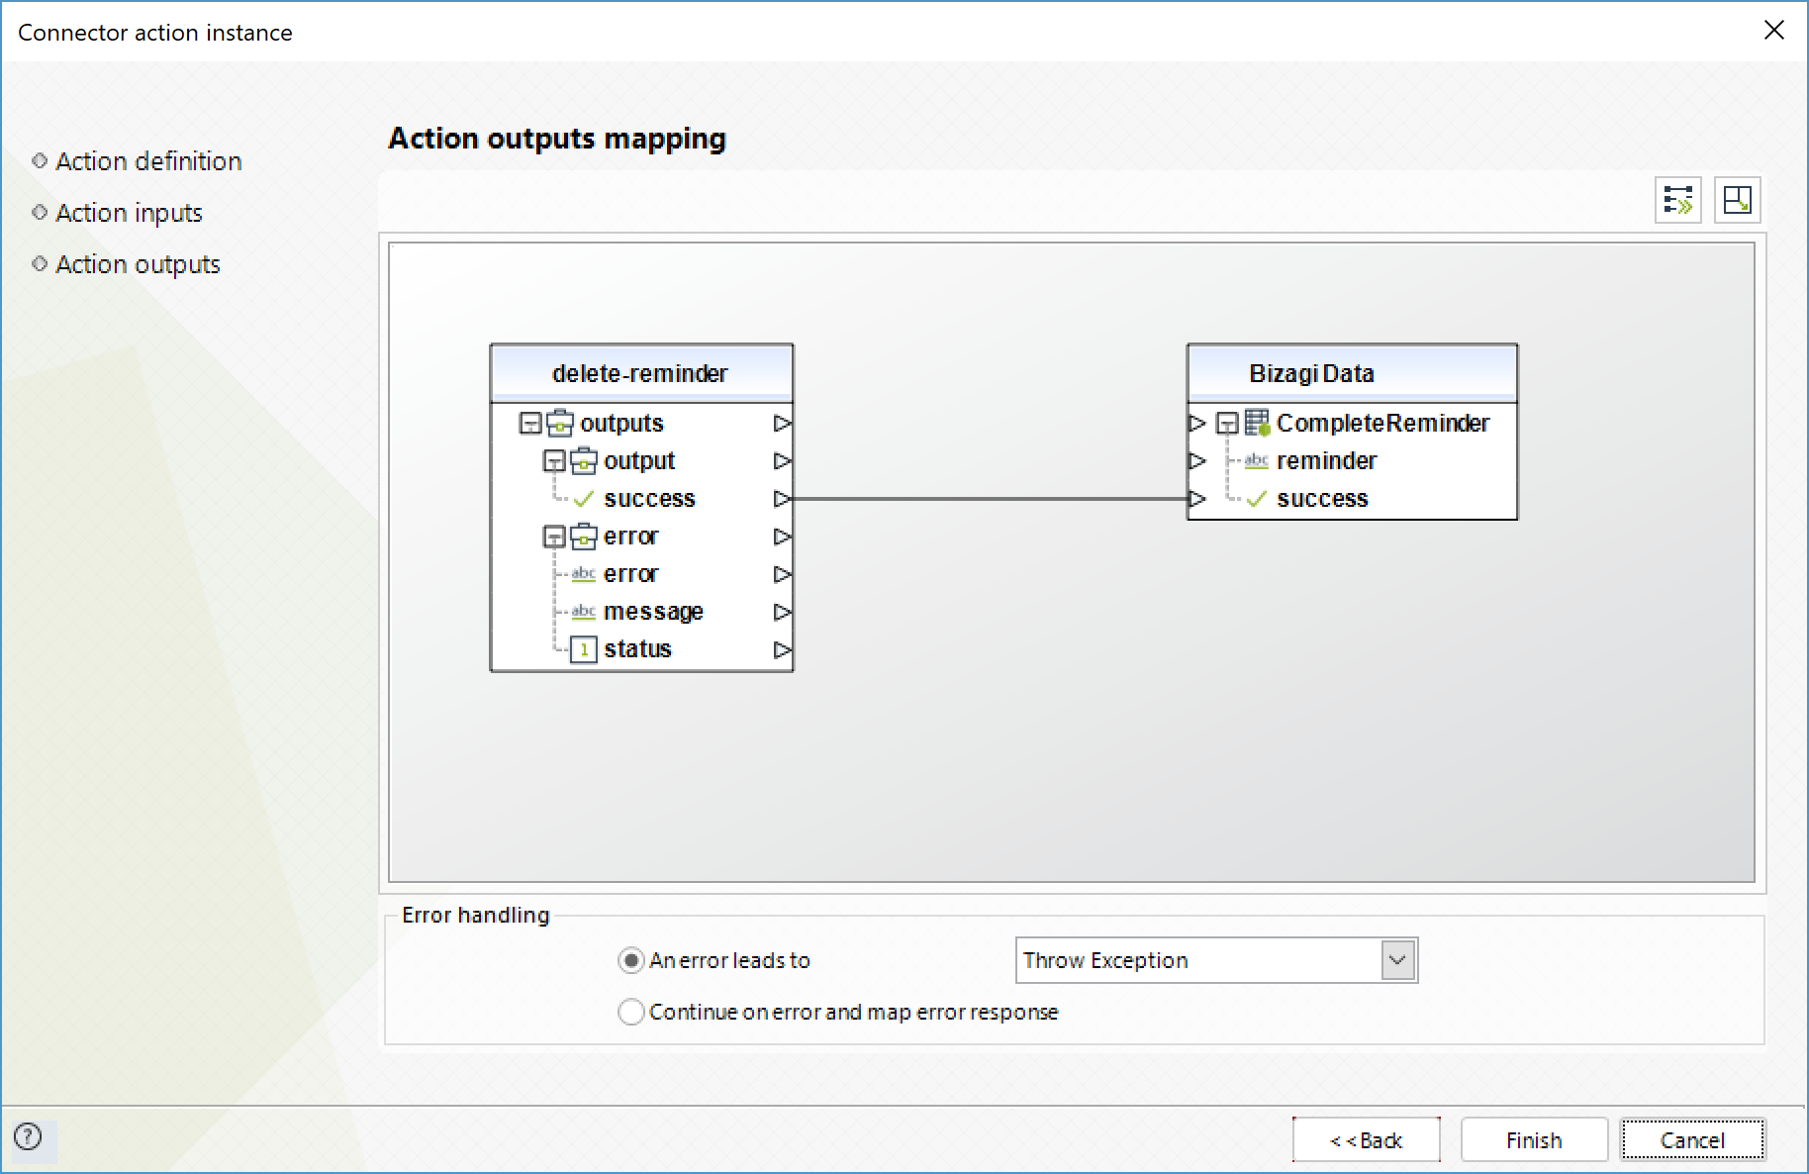Click the outputs folder icon in delete-reminder
The image size is (1809, 1174).
click(x=560, y=423)
